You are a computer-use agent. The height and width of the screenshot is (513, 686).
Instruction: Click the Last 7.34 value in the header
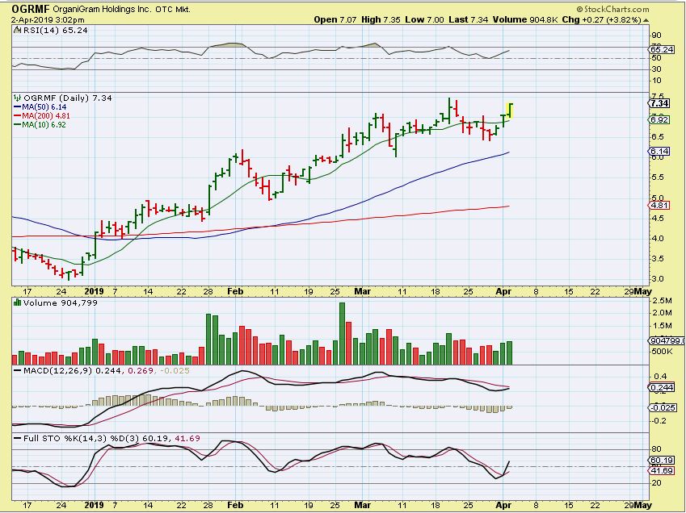point(468,19)
